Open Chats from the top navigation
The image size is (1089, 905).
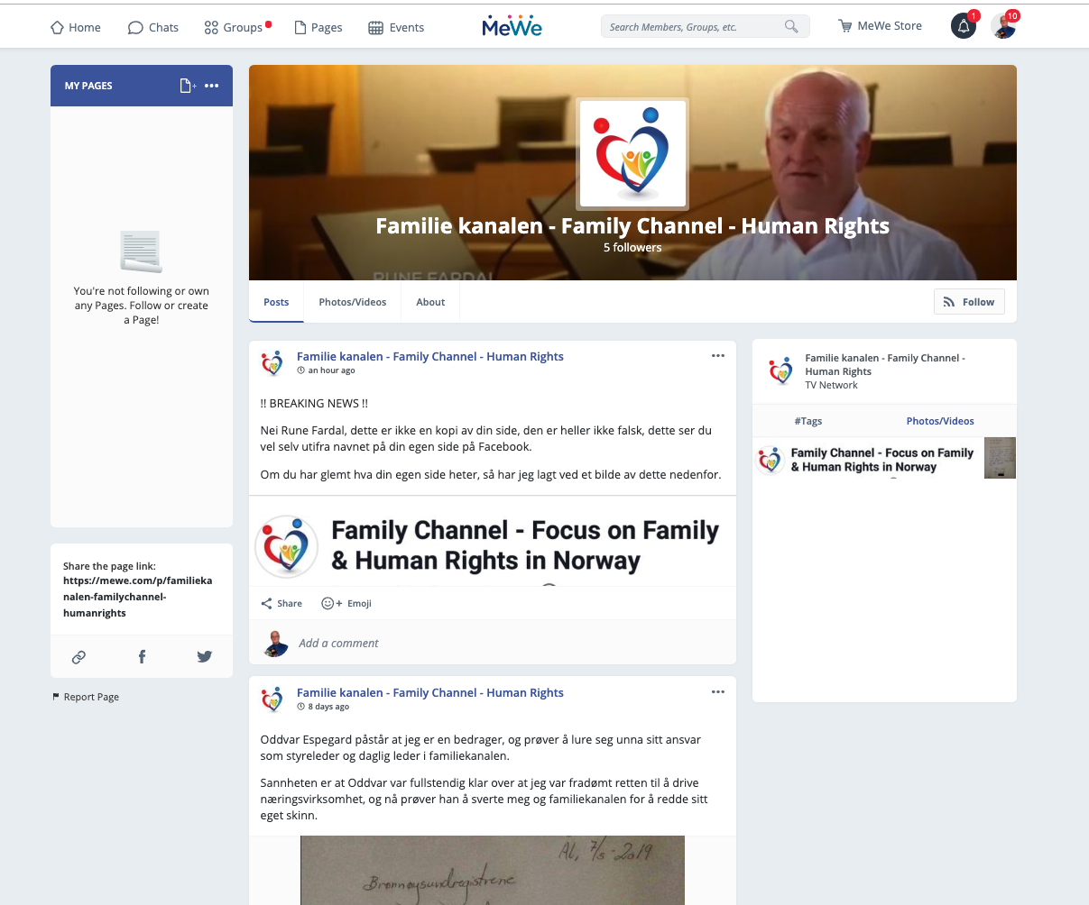[153, 27]
